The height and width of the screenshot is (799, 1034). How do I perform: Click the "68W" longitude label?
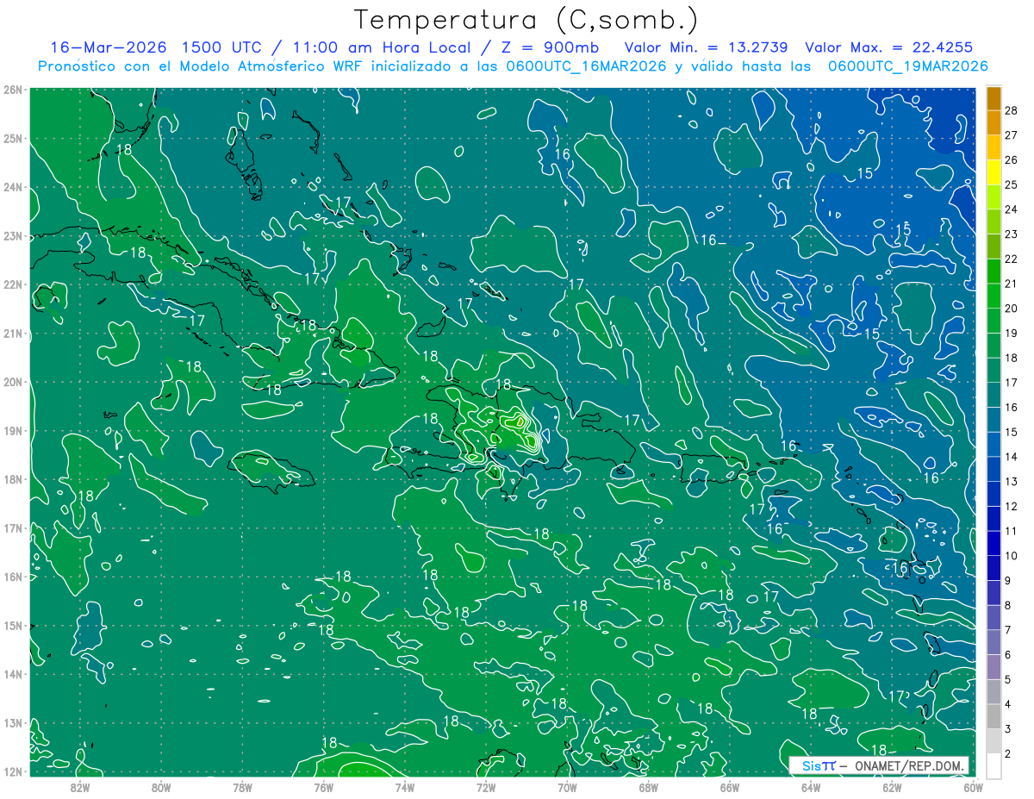[x=648, y=786]
